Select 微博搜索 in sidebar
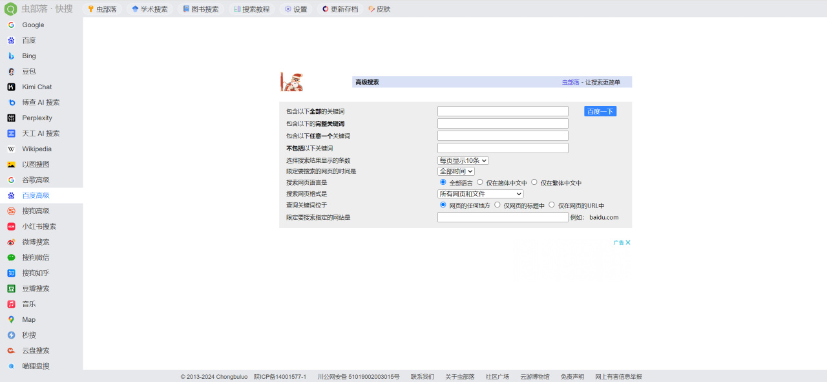827x382 pixels. click(x=41, y=242)
